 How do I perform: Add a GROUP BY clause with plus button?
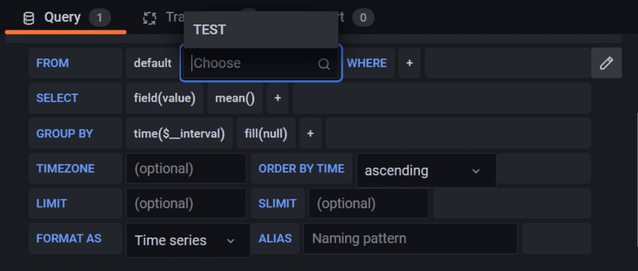tap(310, 133)
